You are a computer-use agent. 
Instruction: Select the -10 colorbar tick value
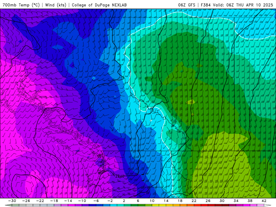click(x=82, y=201)
